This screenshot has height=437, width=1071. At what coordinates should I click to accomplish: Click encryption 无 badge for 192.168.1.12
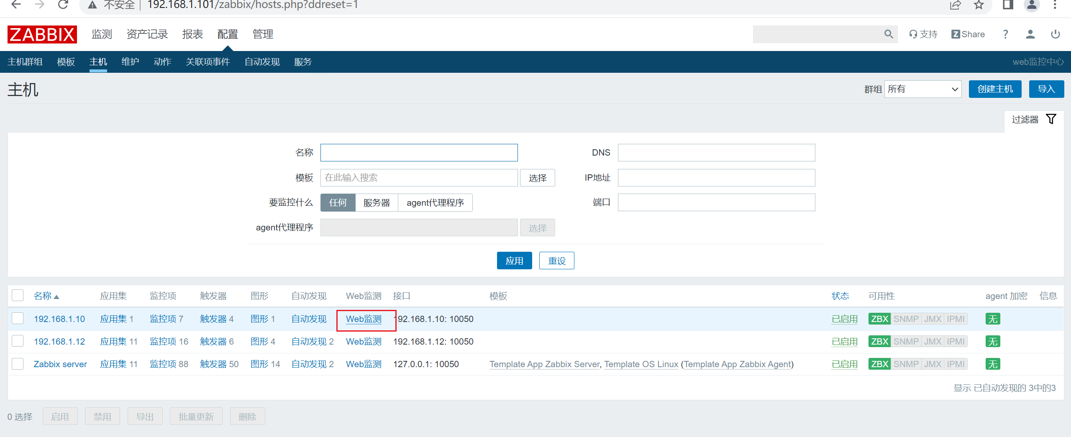click(x=993, y=342)
